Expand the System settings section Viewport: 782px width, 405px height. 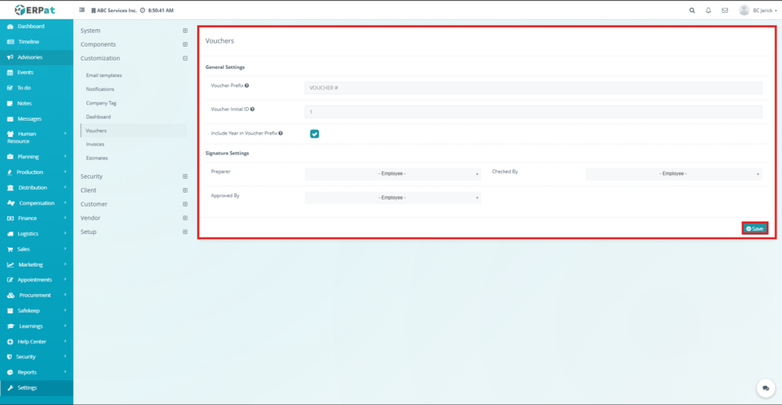click(185, 31)
